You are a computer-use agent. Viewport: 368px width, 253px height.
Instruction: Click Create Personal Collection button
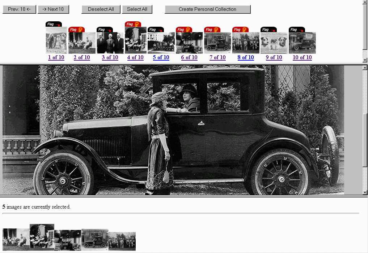(x=207, y=9)
